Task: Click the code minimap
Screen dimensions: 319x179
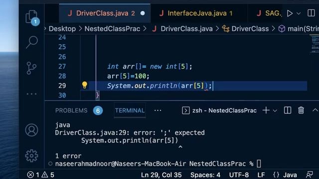Action: coord(315,44)
